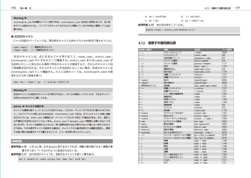251x178 pixels.
Task: Select the グローバルスコープ table row
Action: tap(186, 52)
